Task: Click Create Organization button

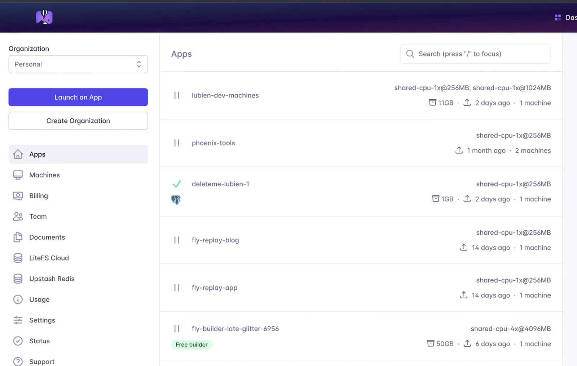Action: coord(78,121)
